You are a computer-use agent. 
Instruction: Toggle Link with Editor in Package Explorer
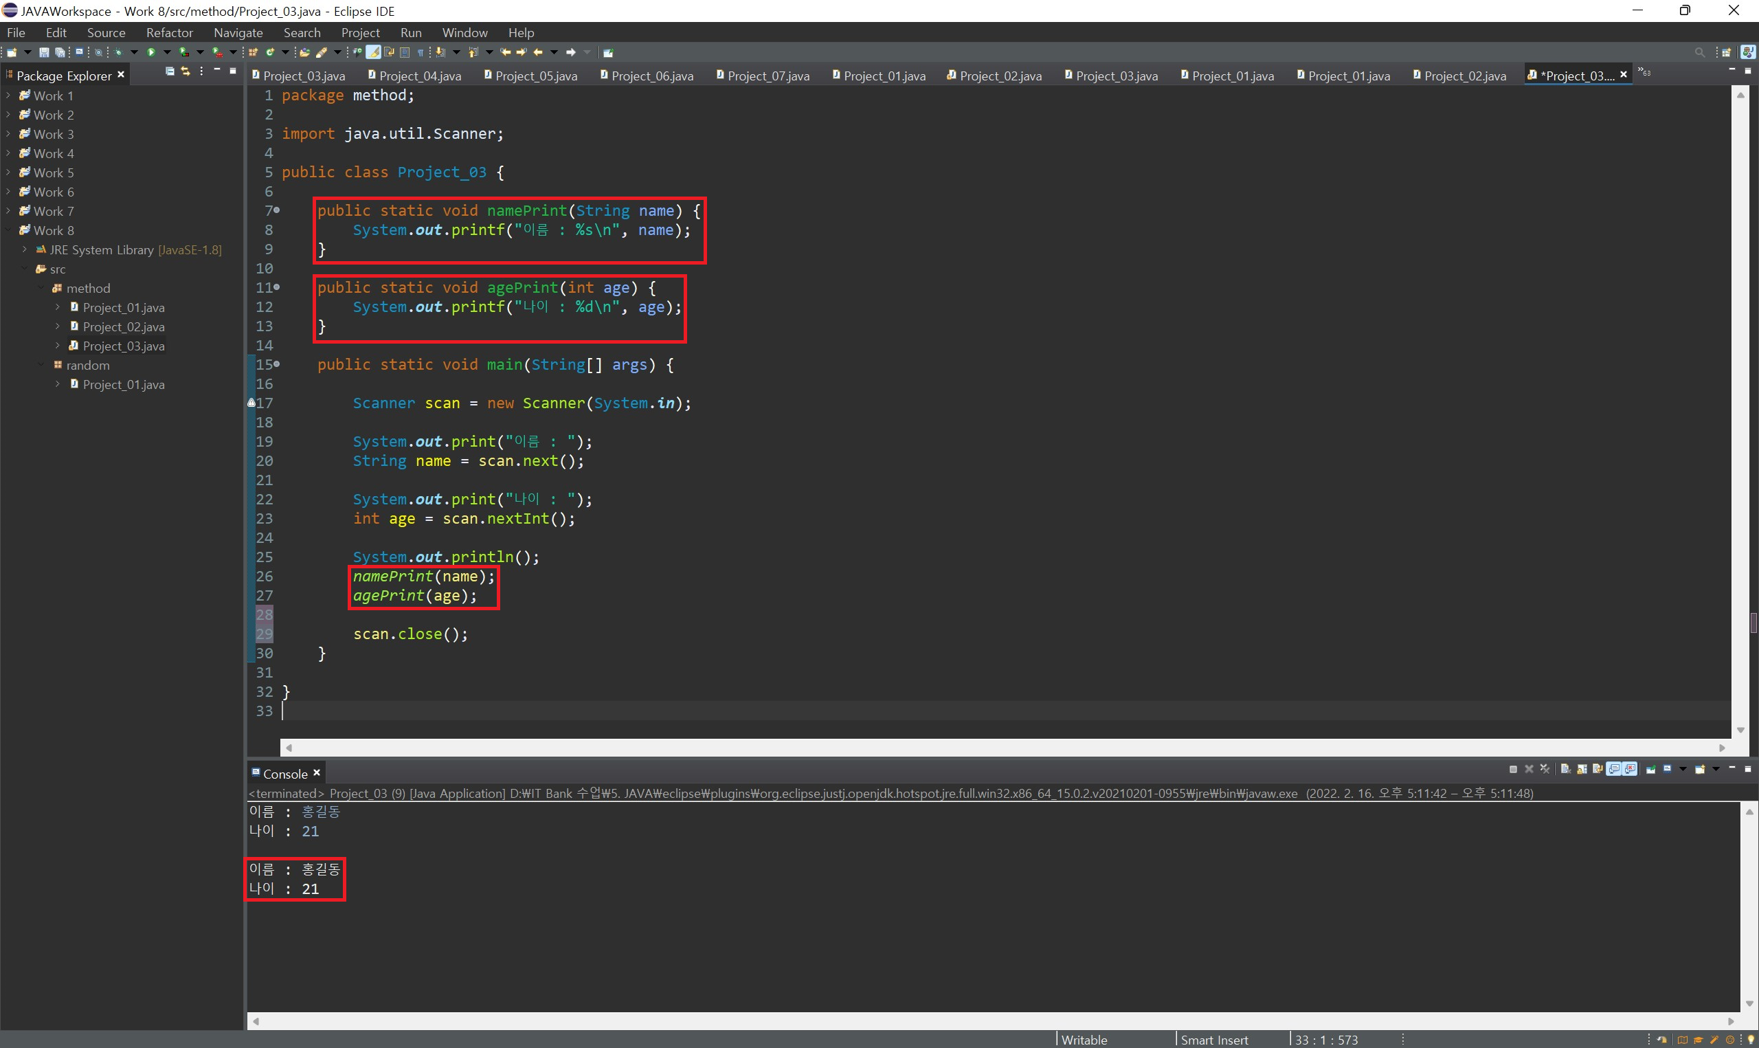186,71
